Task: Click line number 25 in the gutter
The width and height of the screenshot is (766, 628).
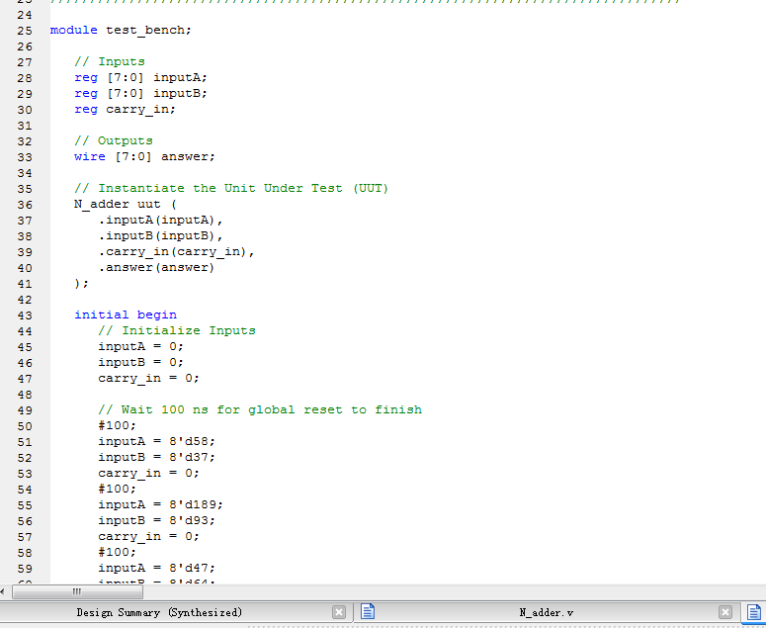Action: click(x=25, y=30)
